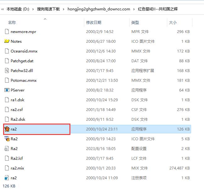This screenshot has height=189, width=204.
Task: Select the Patchw32.dll gear file icon
Action: click(x=7, y=70)
